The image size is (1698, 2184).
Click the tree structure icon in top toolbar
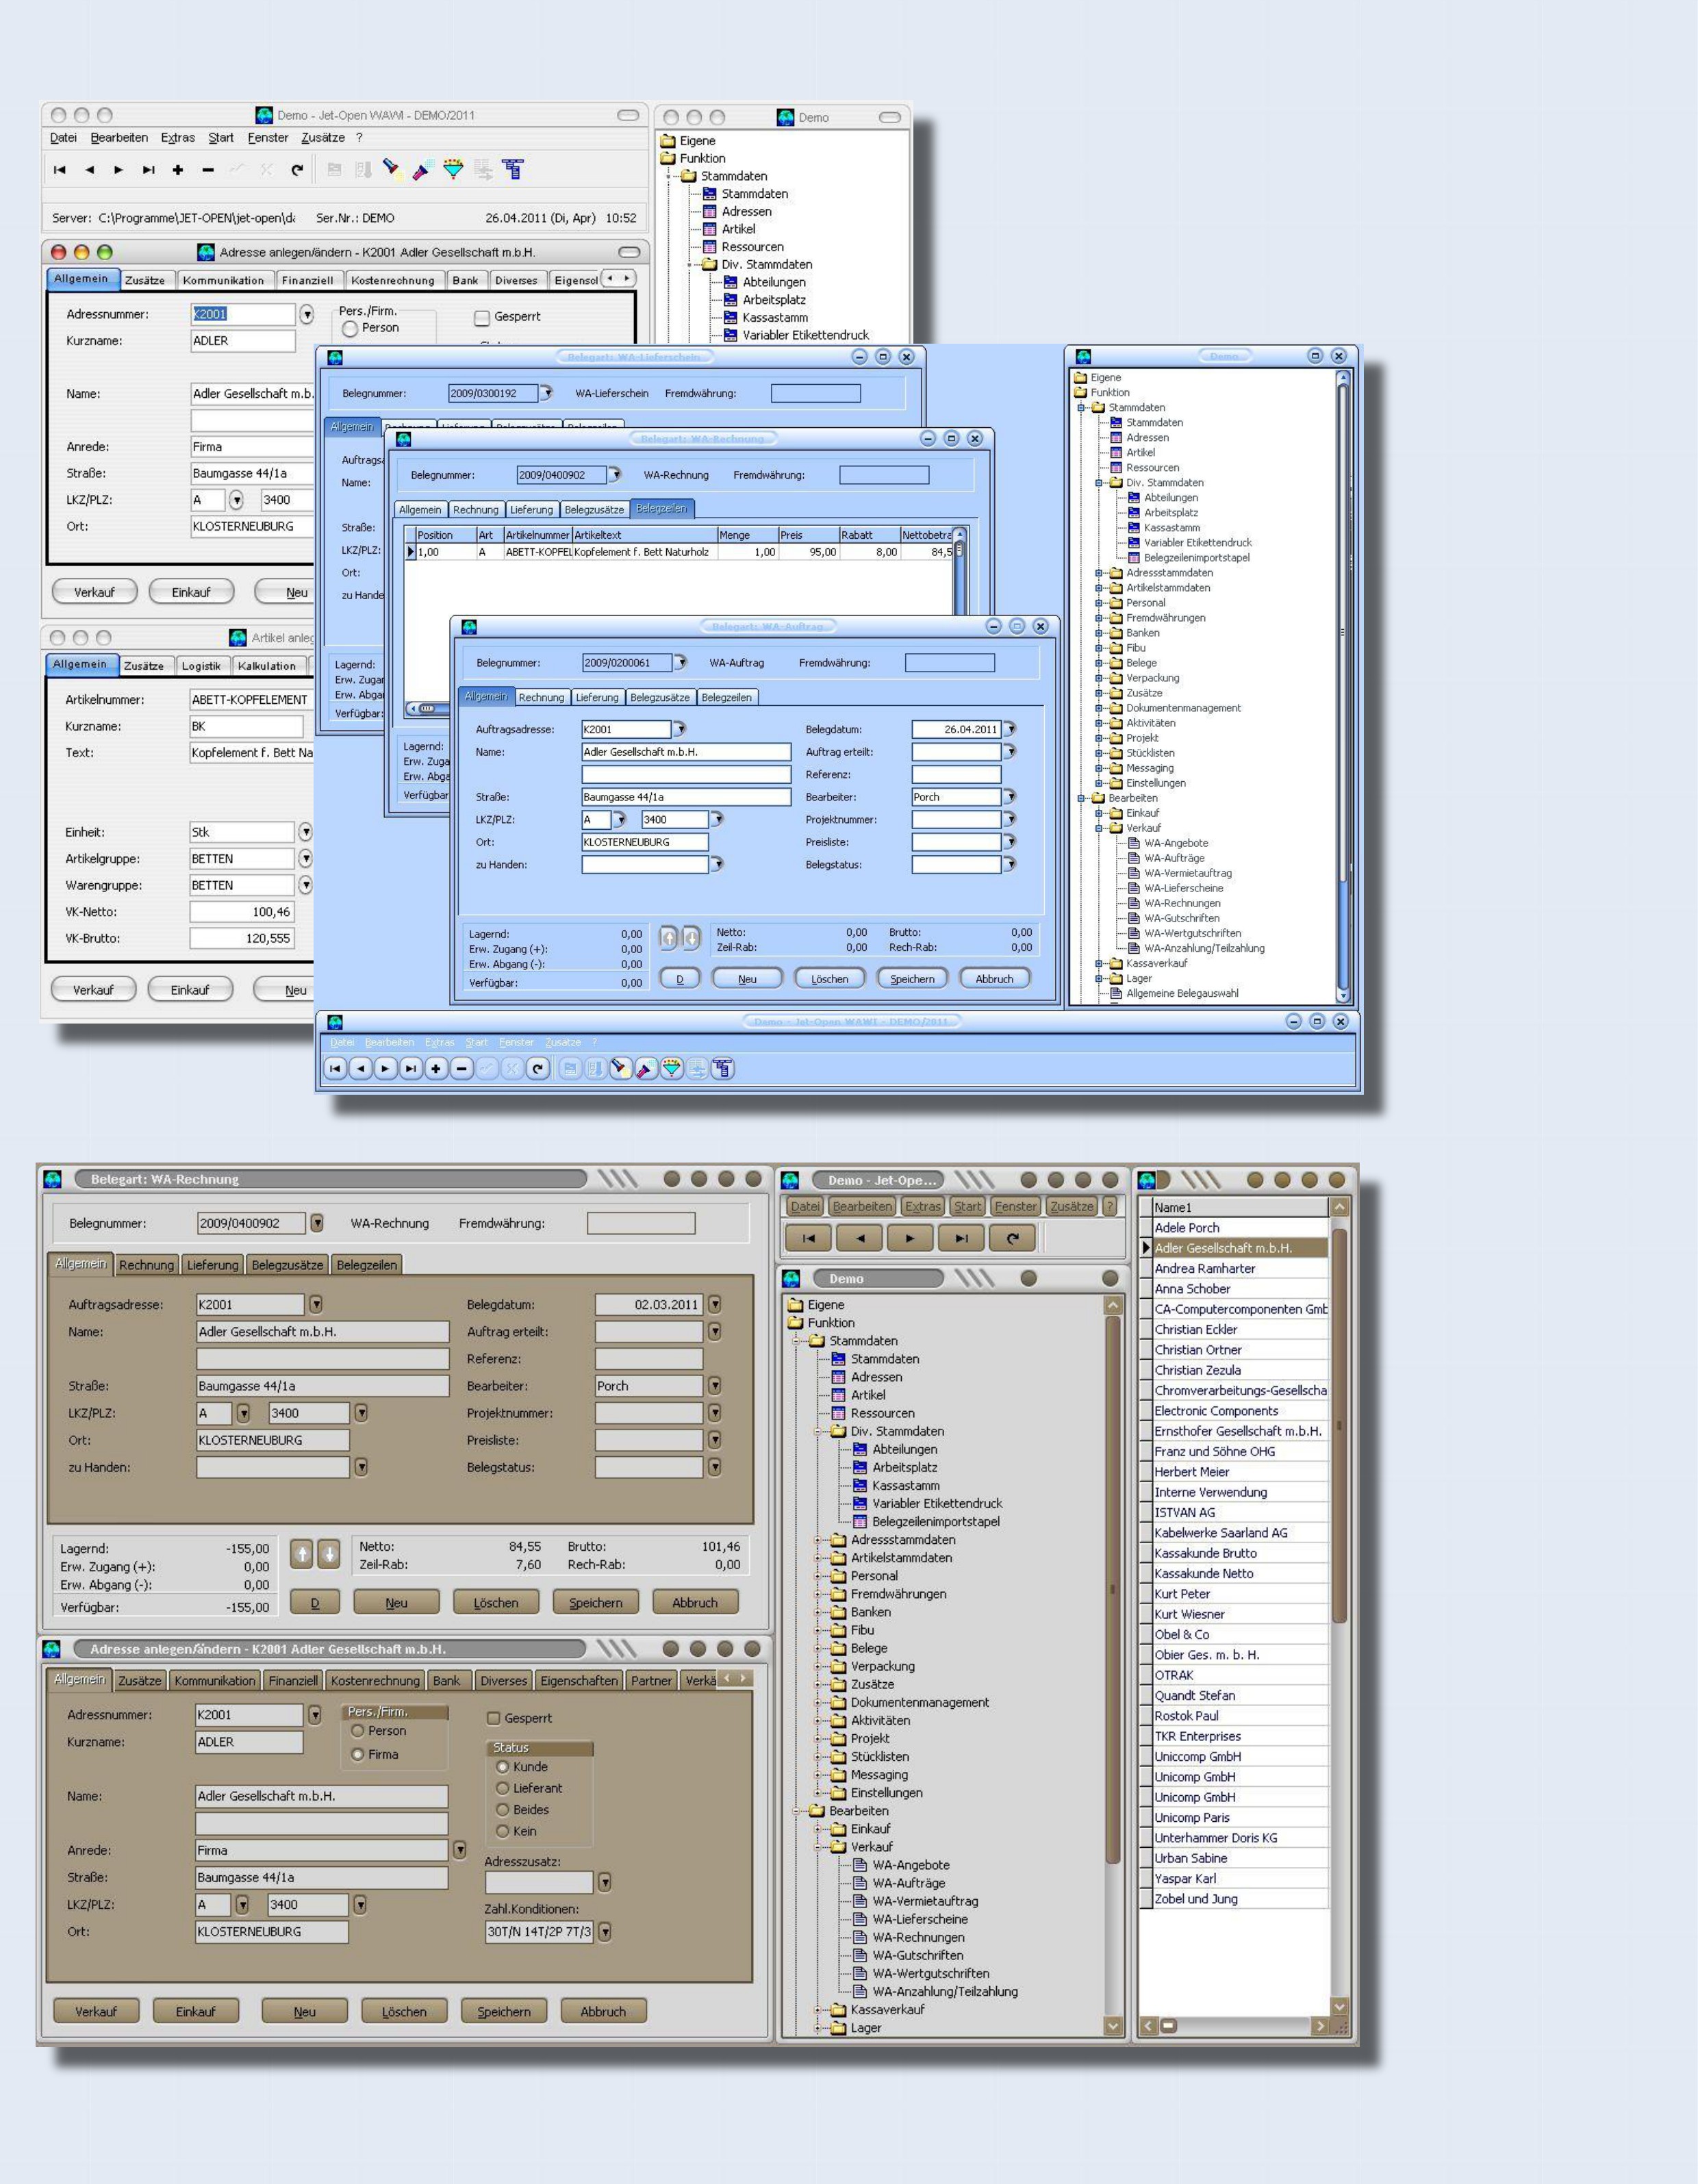tap(513, 170)
